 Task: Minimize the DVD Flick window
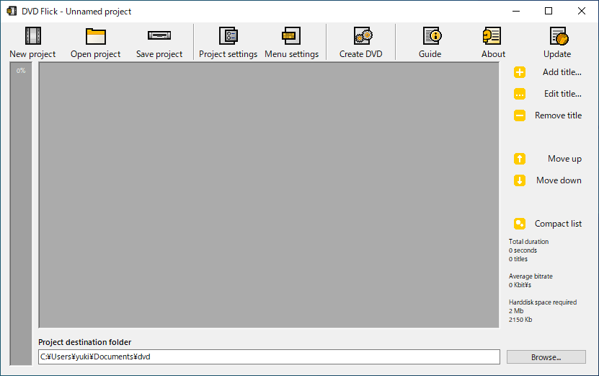[x=516, y=11]
